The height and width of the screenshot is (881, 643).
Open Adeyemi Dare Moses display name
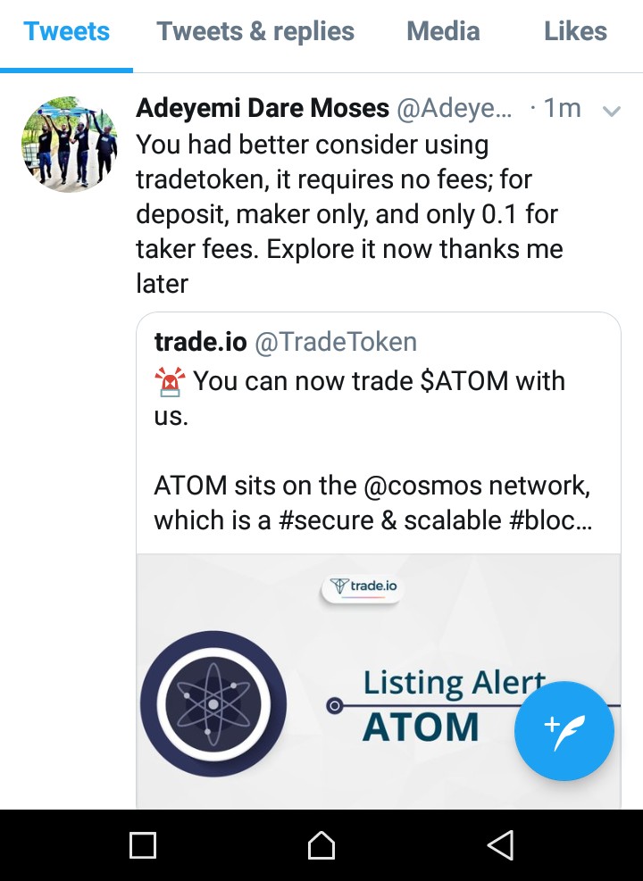click(x=263, y=108)
